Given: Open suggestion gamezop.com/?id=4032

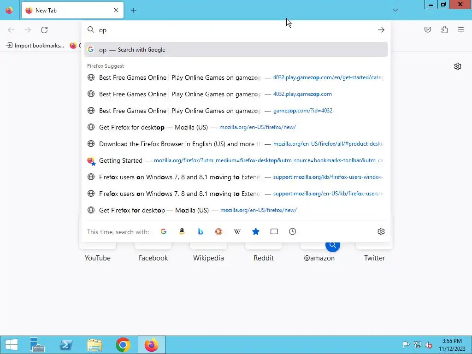Looking at the screenshot, I should 236,111.
